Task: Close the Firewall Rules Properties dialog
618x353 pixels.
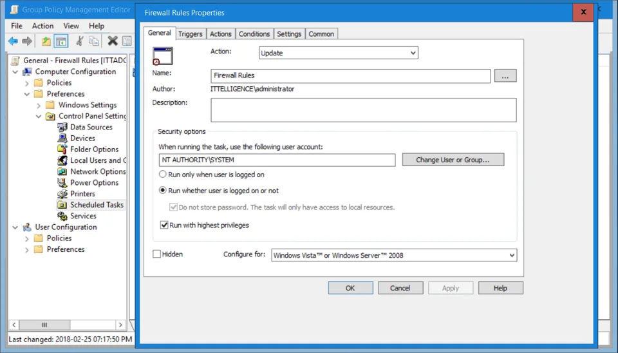Action: coord(583,12)
